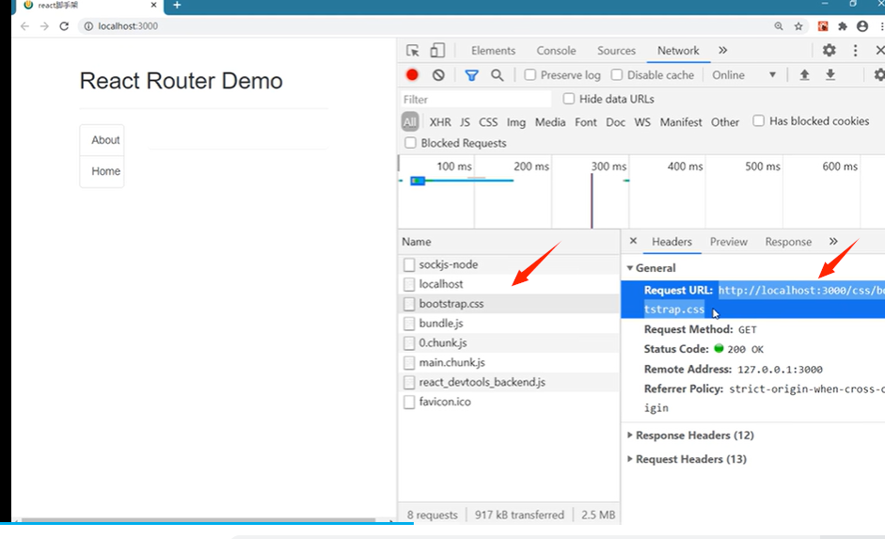Select the bundle.js request row
Screen dimensions: 885x539
(509, 323)
